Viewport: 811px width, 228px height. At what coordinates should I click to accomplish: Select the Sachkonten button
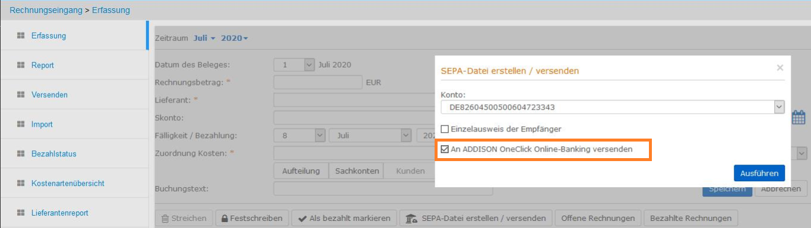pos(357,171)
